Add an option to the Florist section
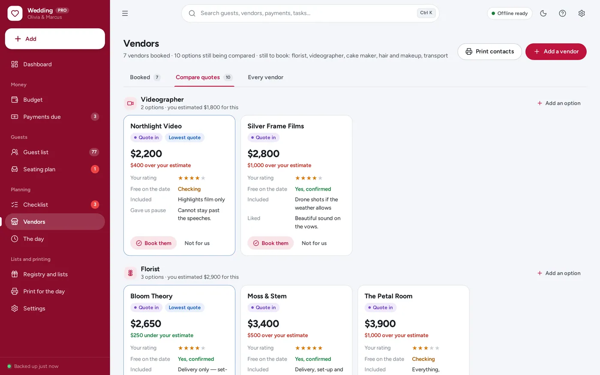600x375 pixels. 559,273
